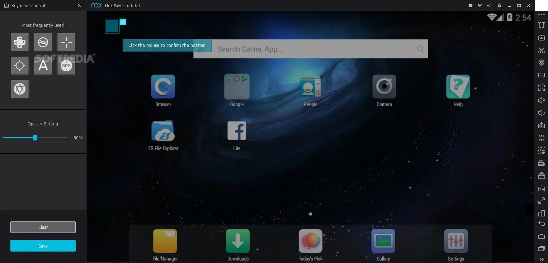Viewport: 548px width, 263px height.
Task: Click the shake device sidebar icon
Action: point(542,25)
